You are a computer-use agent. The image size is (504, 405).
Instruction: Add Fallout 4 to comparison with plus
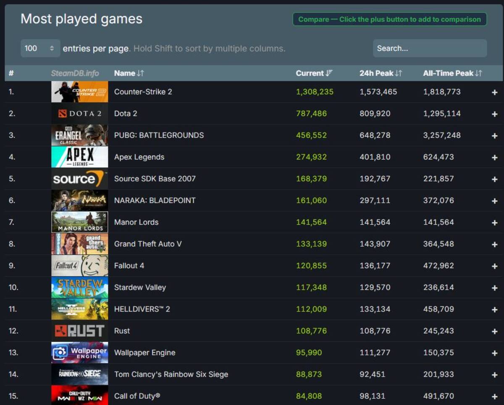click(494, 267)
